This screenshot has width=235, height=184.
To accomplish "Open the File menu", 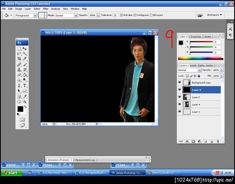I will [x=4, y=9].
